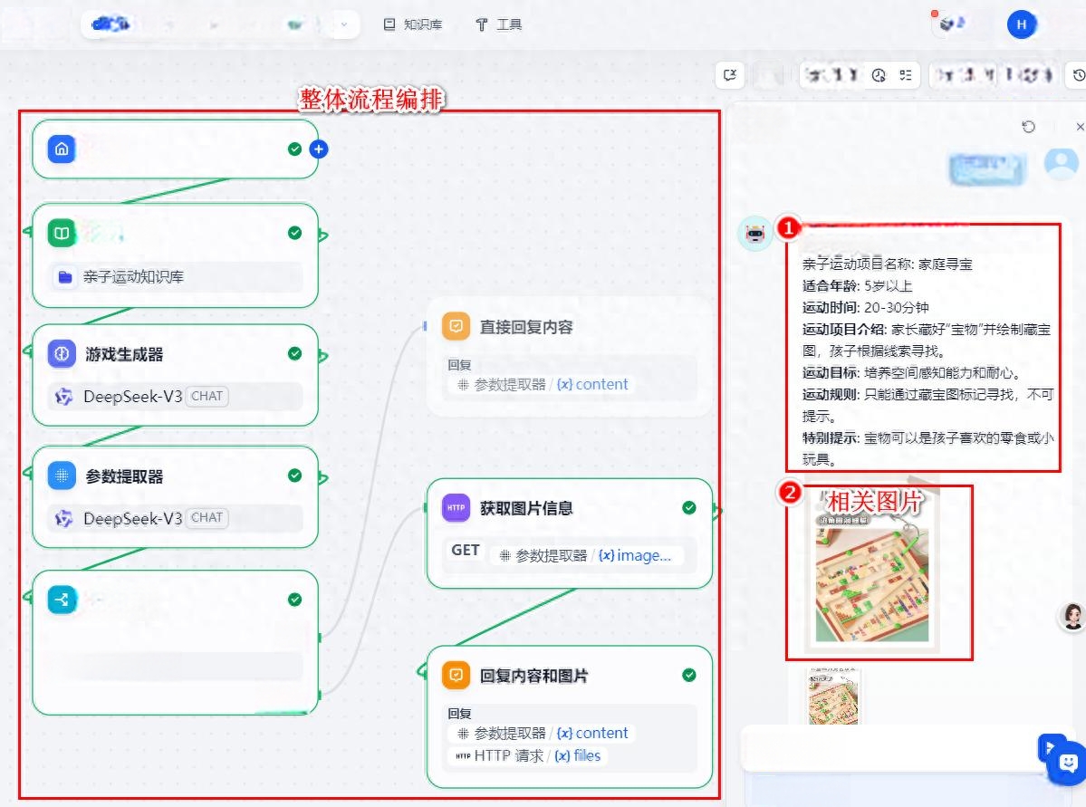Restart conversation with the refresh icon
Image resolution: width=1086 pixels, height=807 pixels.
coord(1029,126)
